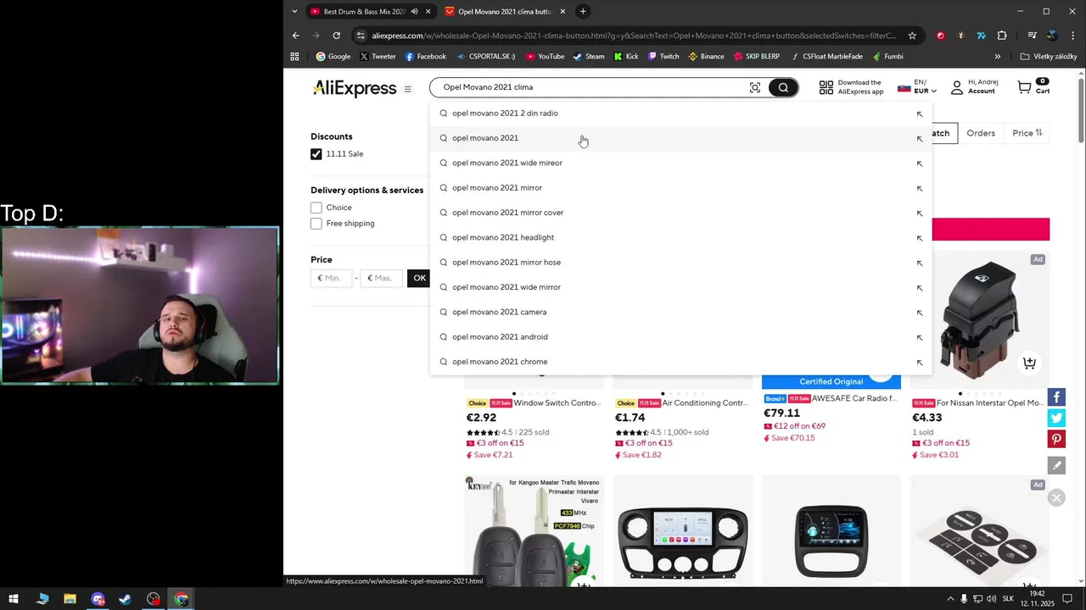Expand hidden bookmarks chevron
This screenshot has height=610, width=1086.
click(998, 57)
